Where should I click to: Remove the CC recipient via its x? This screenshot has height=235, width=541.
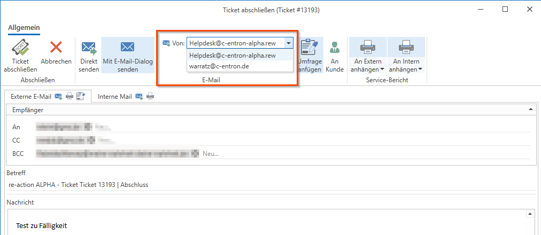click(x=91, y=140)
